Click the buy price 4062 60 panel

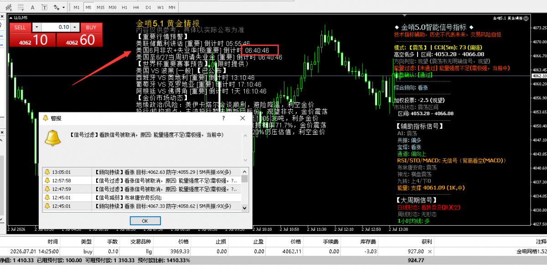coord(79,40)
